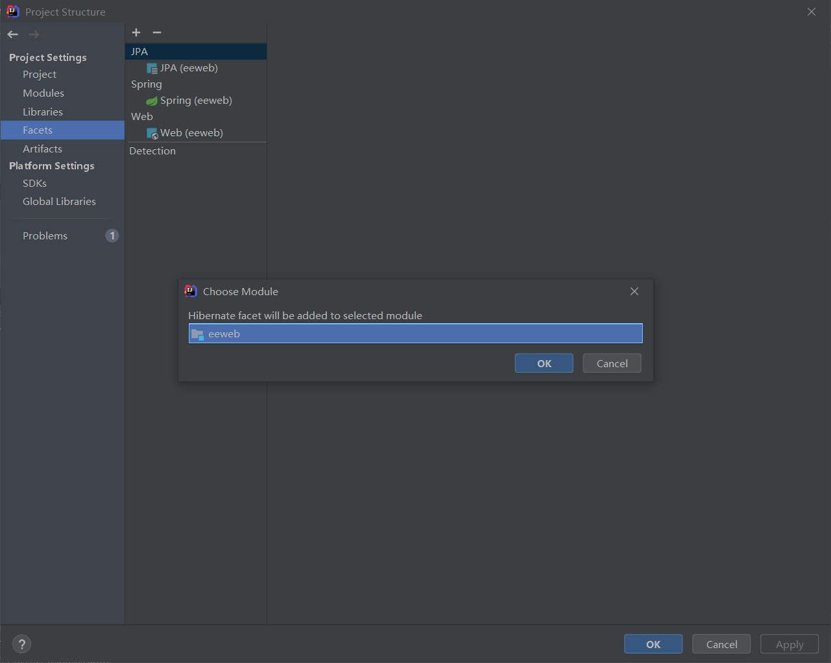Click OK at bottom of Project Structure

coord(653,644)
